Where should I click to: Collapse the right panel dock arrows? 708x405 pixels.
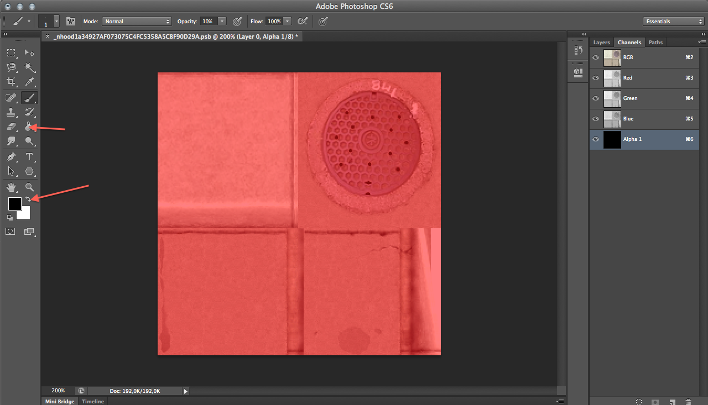(x=703, y=34)
